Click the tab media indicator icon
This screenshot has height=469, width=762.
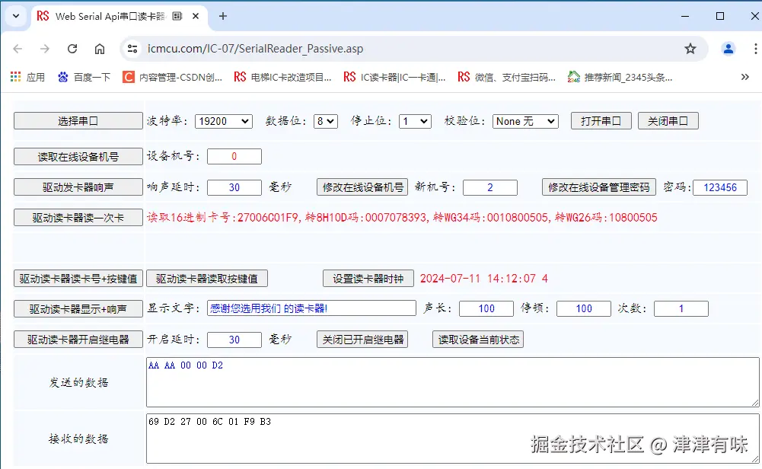(x=177, y=16)
